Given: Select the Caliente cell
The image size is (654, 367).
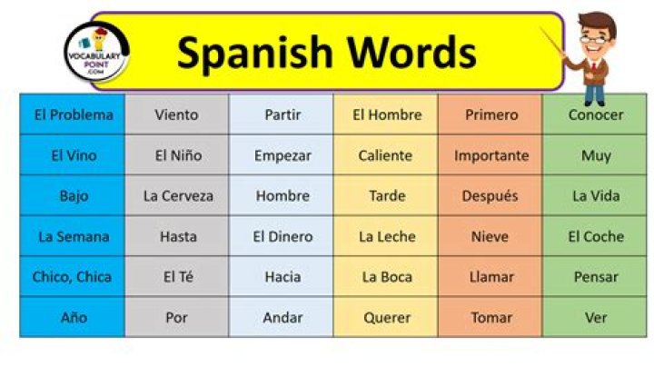Looking at the screenshot, I should [387, 155].
